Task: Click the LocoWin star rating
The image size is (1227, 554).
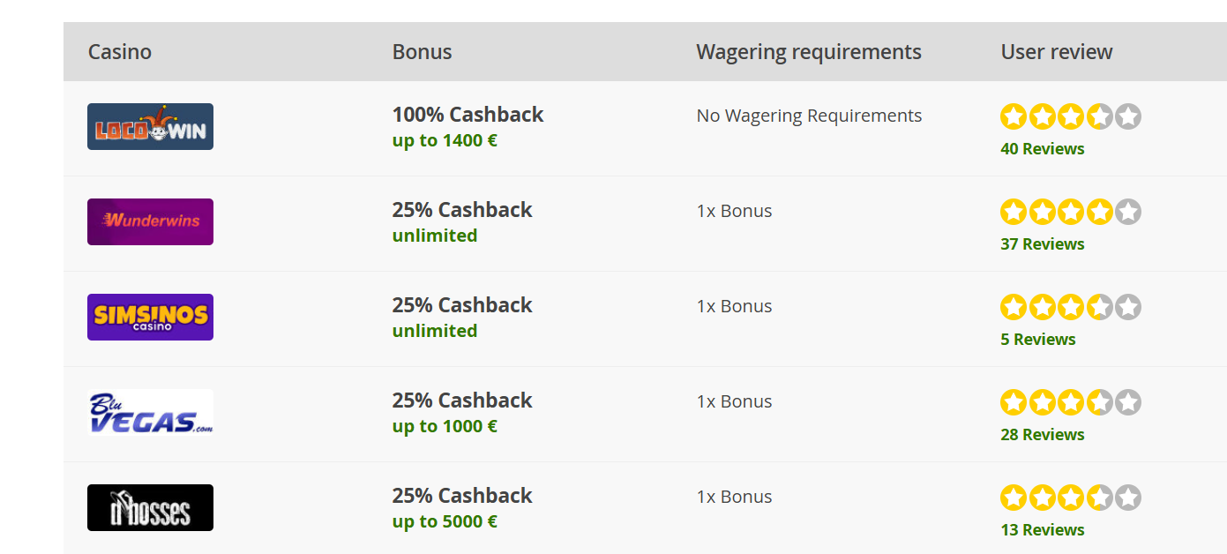Action: [1071, 116]
